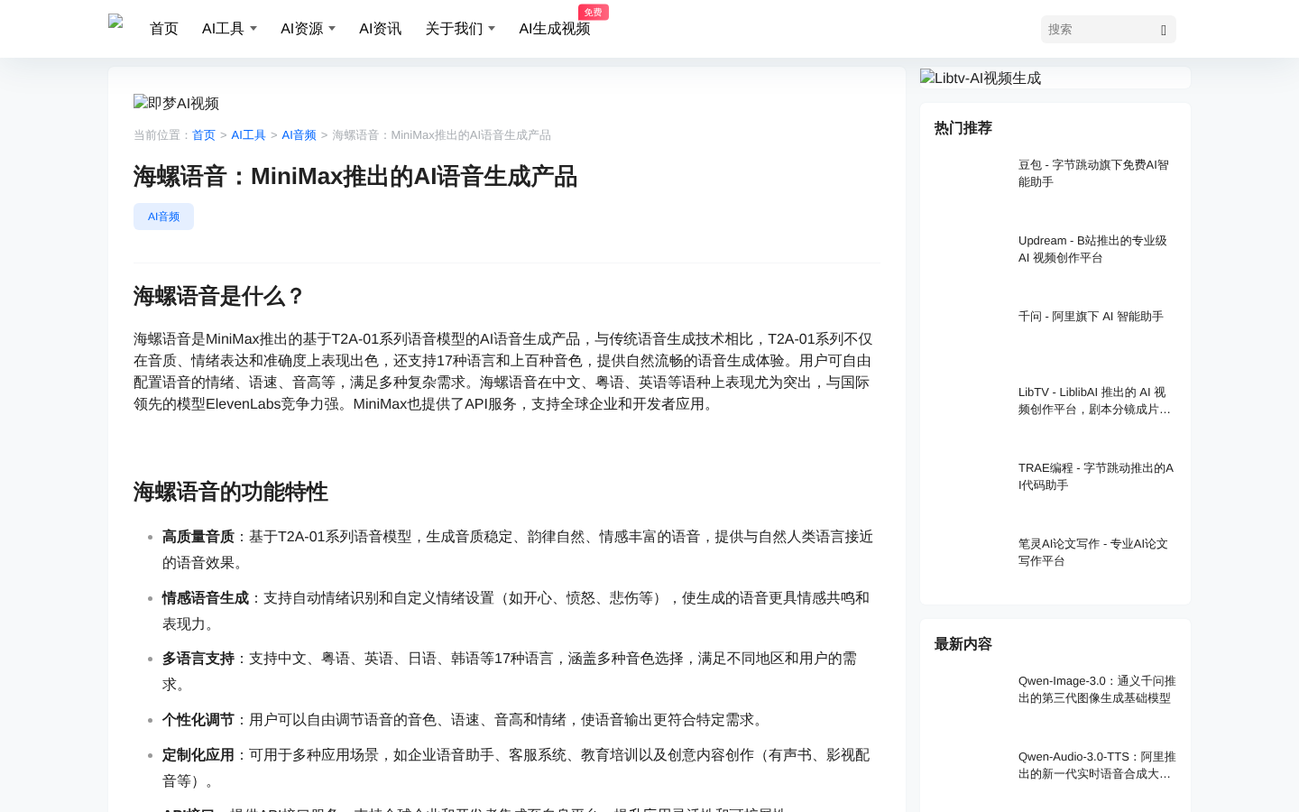This screenshot has width=1299, height=812.
Task: Click the TRAE编程 recommendation thumbnail
Action: 971,487
